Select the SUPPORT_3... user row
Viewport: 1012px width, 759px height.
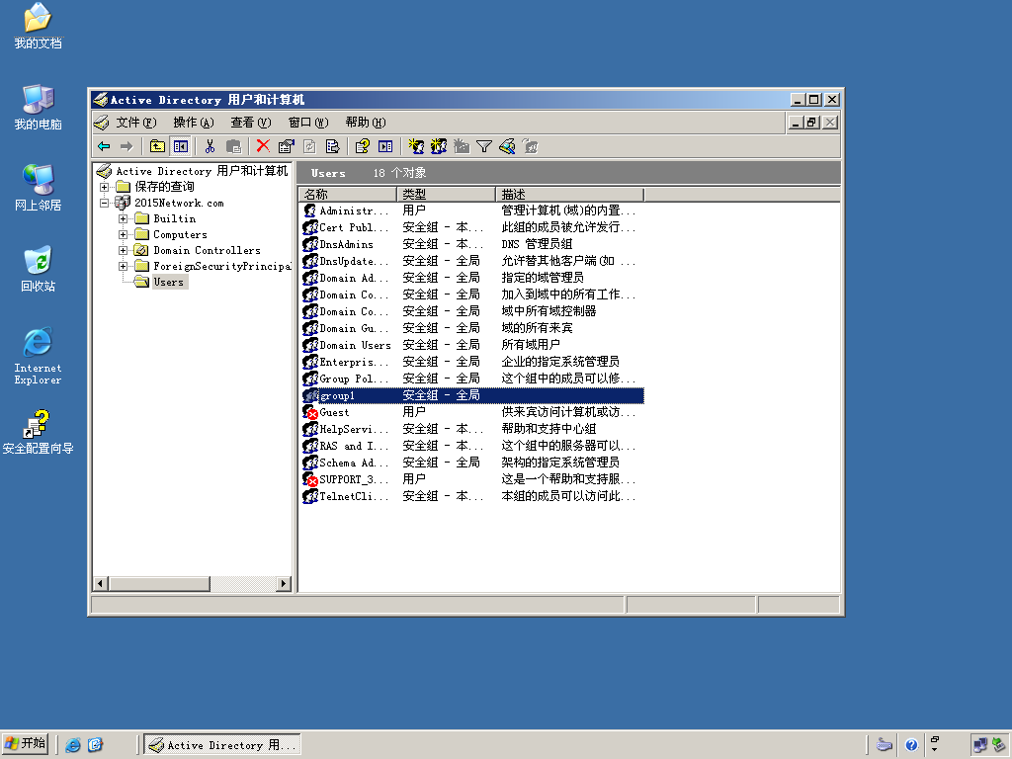pyautogui.click(x=472, y=479)
